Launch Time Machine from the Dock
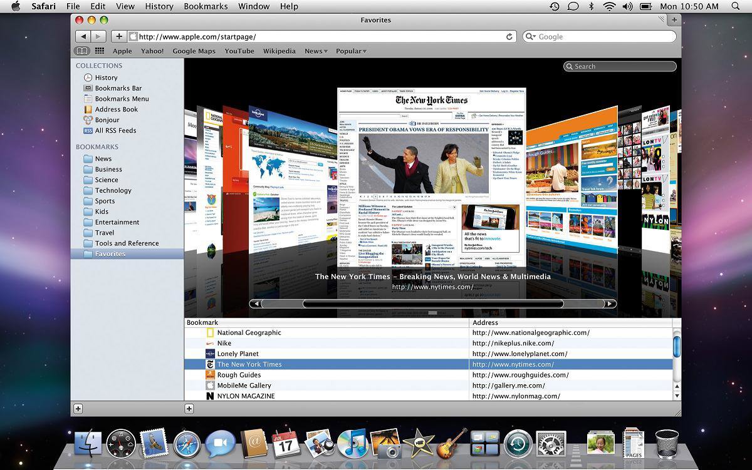Image resolution: width=752 pixels, height=470 pixels. pyautogui.click(x=517, y=444)
